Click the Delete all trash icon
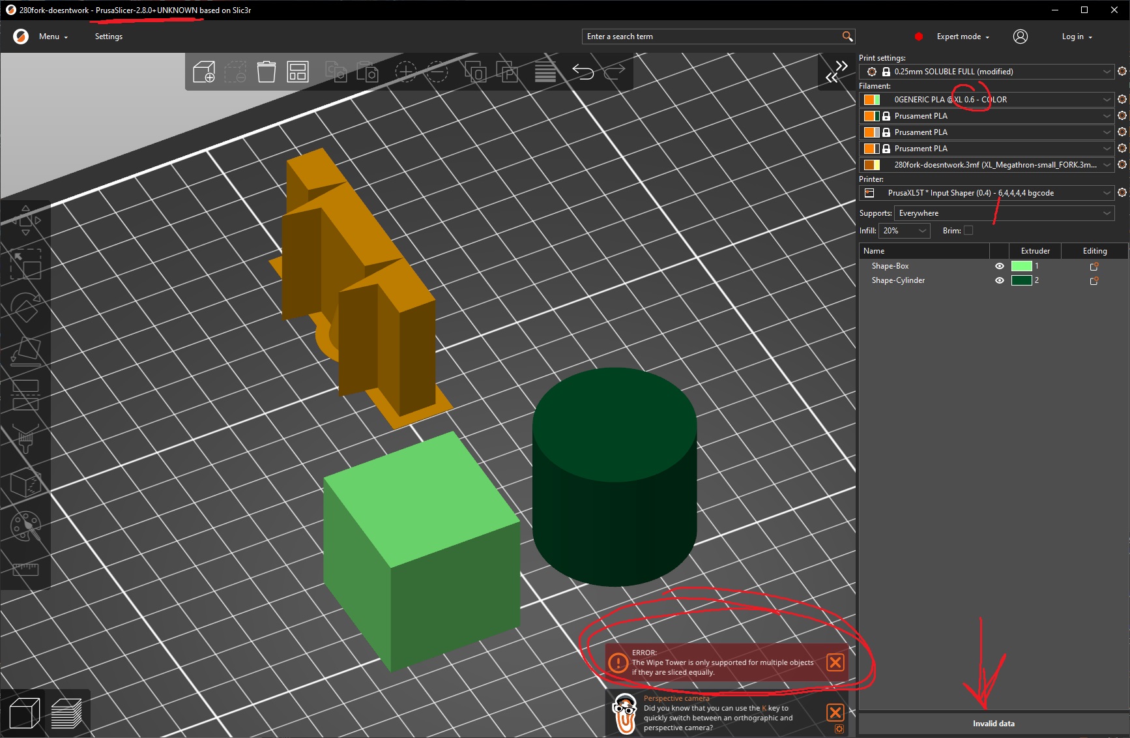 coord(267,72)
